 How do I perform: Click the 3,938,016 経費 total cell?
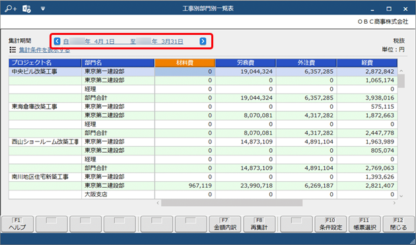[367, 98]
